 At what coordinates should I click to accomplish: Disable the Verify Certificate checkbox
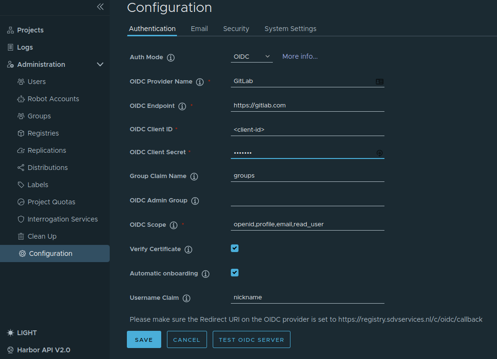click(x=234, y=248)
